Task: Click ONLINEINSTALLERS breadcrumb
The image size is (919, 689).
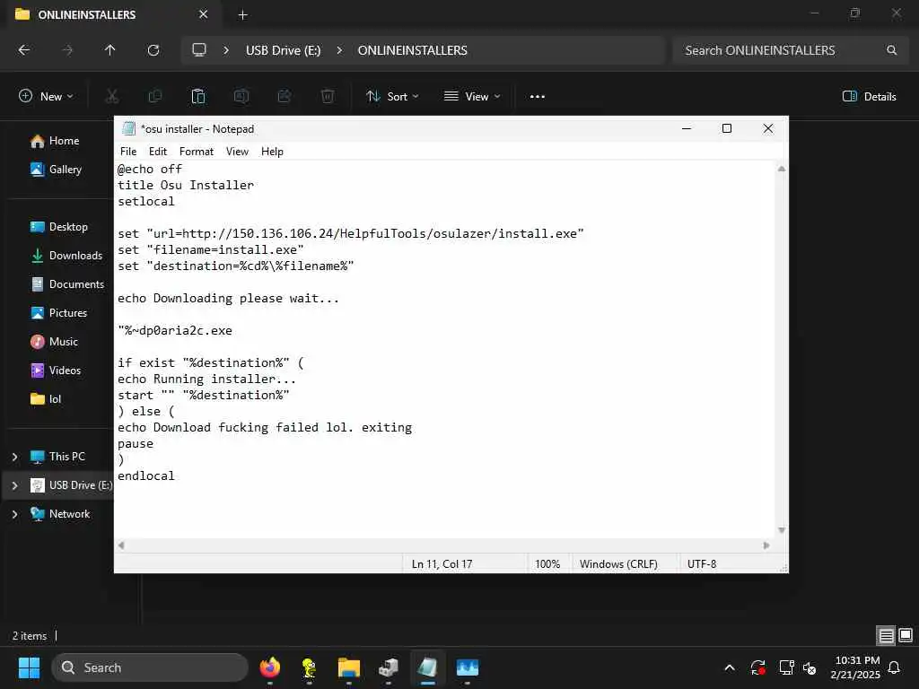Action: pos(413,50)
